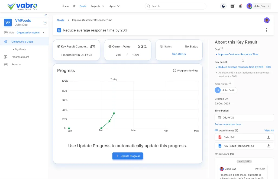Image resolution: width=278 pixels, height=179 pixels.
Task: Click the Set status link
Action: [179, 54]
